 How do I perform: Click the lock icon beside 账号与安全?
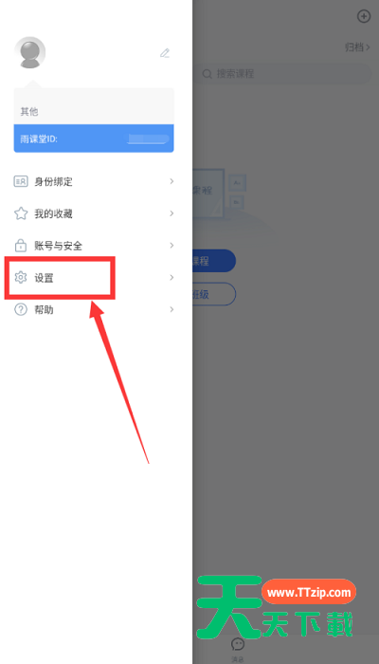tap(21, 245)
